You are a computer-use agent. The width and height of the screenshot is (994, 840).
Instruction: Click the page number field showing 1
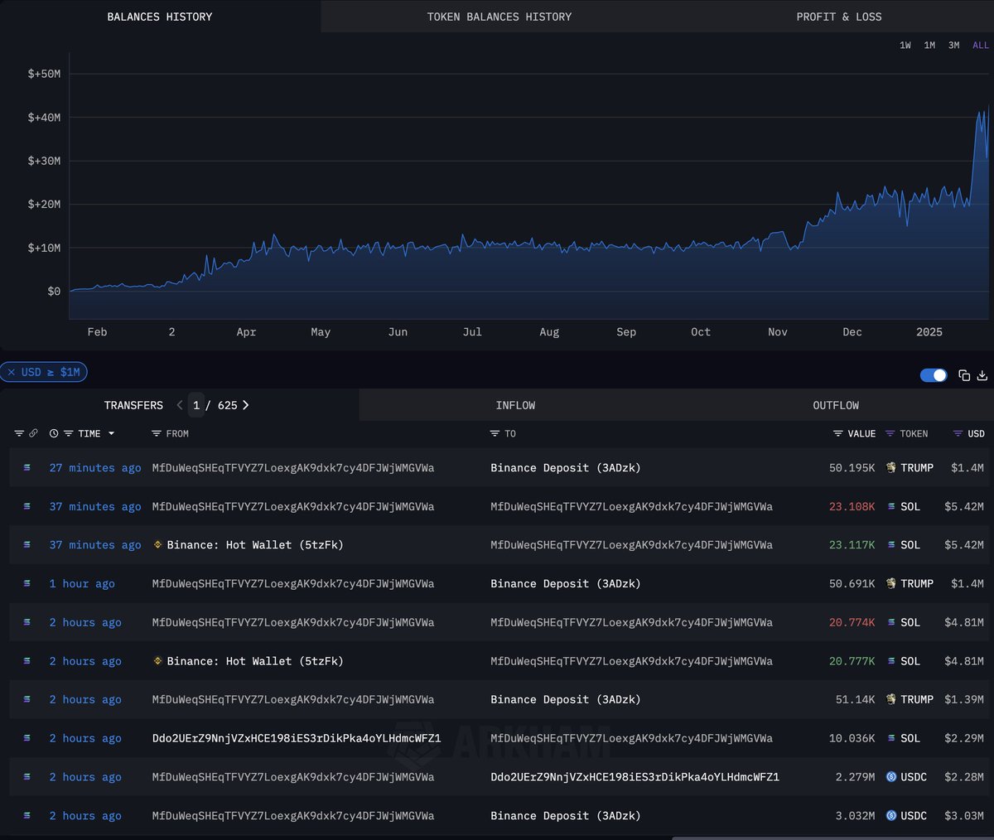[196, 405]
